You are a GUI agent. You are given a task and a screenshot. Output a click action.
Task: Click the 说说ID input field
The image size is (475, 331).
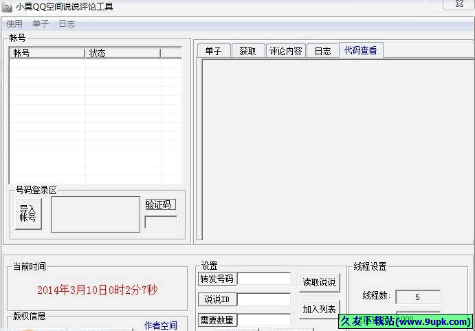coord(264,299)
